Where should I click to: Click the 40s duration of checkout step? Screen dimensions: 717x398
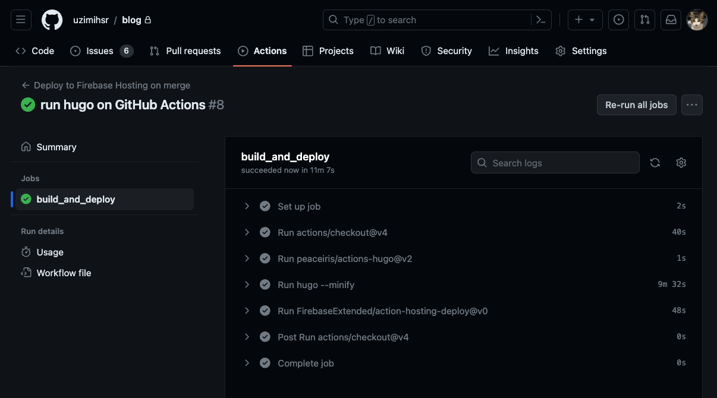[679, 232]
